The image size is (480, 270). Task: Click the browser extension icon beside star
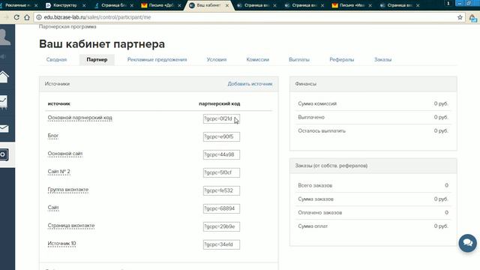(x=473, y=18)
